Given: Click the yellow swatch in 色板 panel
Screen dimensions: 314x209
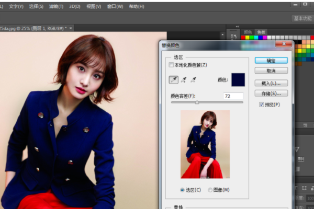Looking at the screenshot, I should [x=248, y=38].
